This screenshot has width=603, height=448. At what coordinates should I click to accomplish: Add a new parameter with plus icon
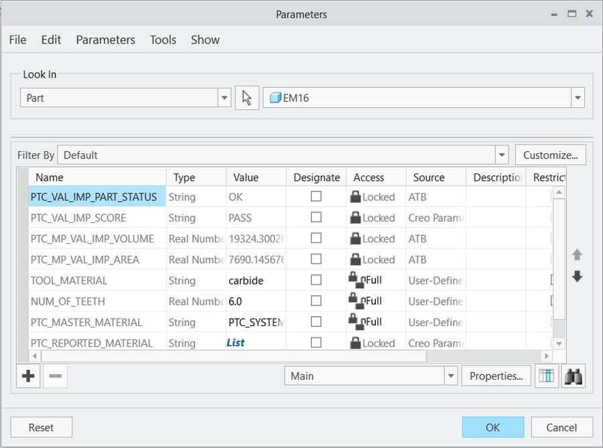coord(28,376)
